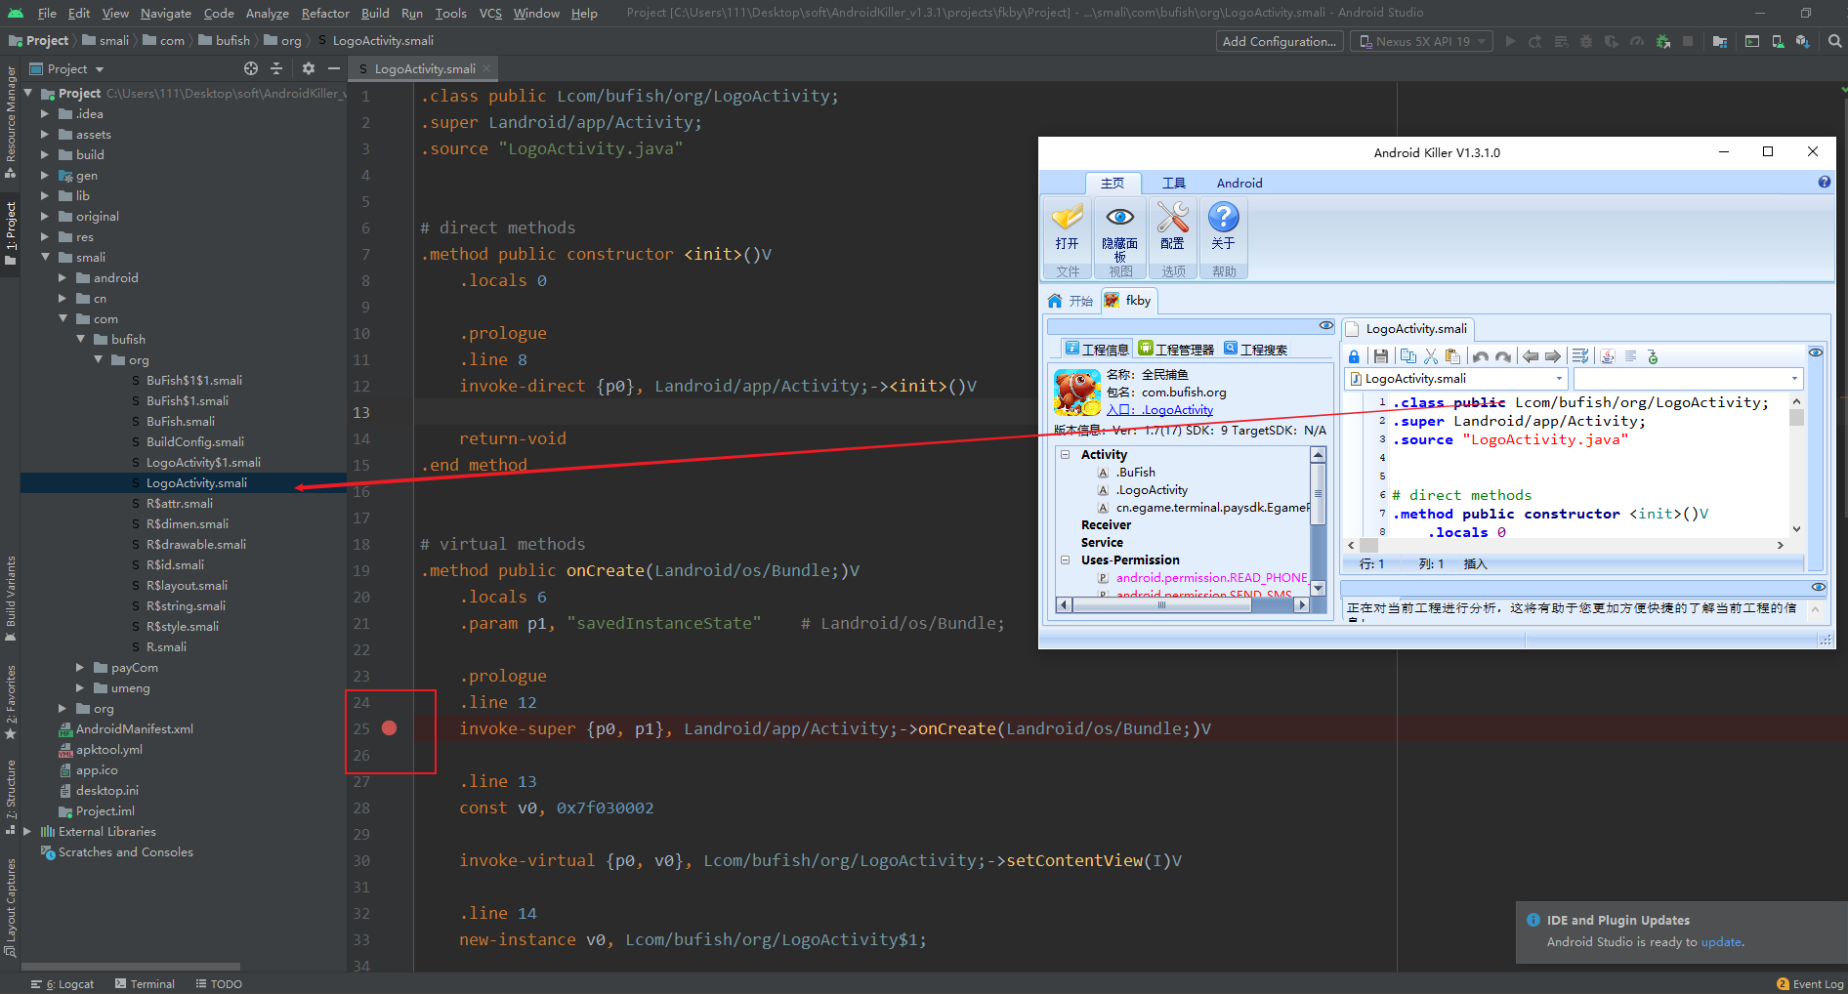Click save icon in Android Killer editor
Viewport: 1848px width, 994px height.
(1380, 356)
